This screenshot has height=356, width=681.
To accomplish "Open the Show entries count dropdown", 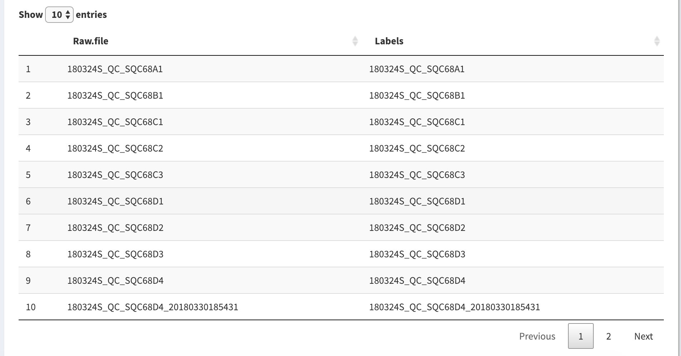I will 59,15.
